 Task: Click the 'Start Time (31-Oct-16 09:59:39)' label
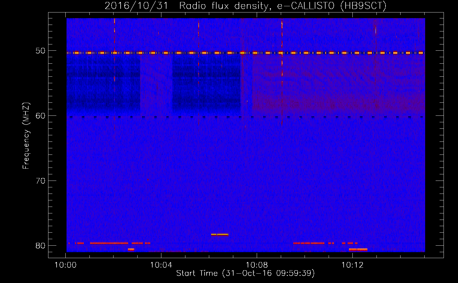(245, 273)
